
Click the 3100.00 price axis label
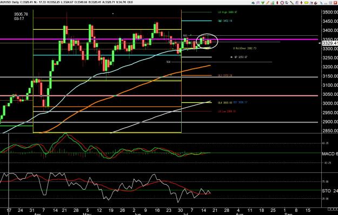[330, 85]
